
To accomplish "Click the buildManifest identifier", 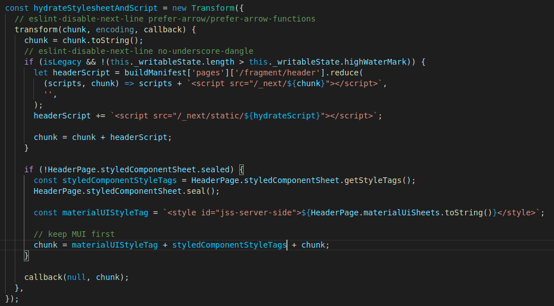I will click(x=155, y=73).
